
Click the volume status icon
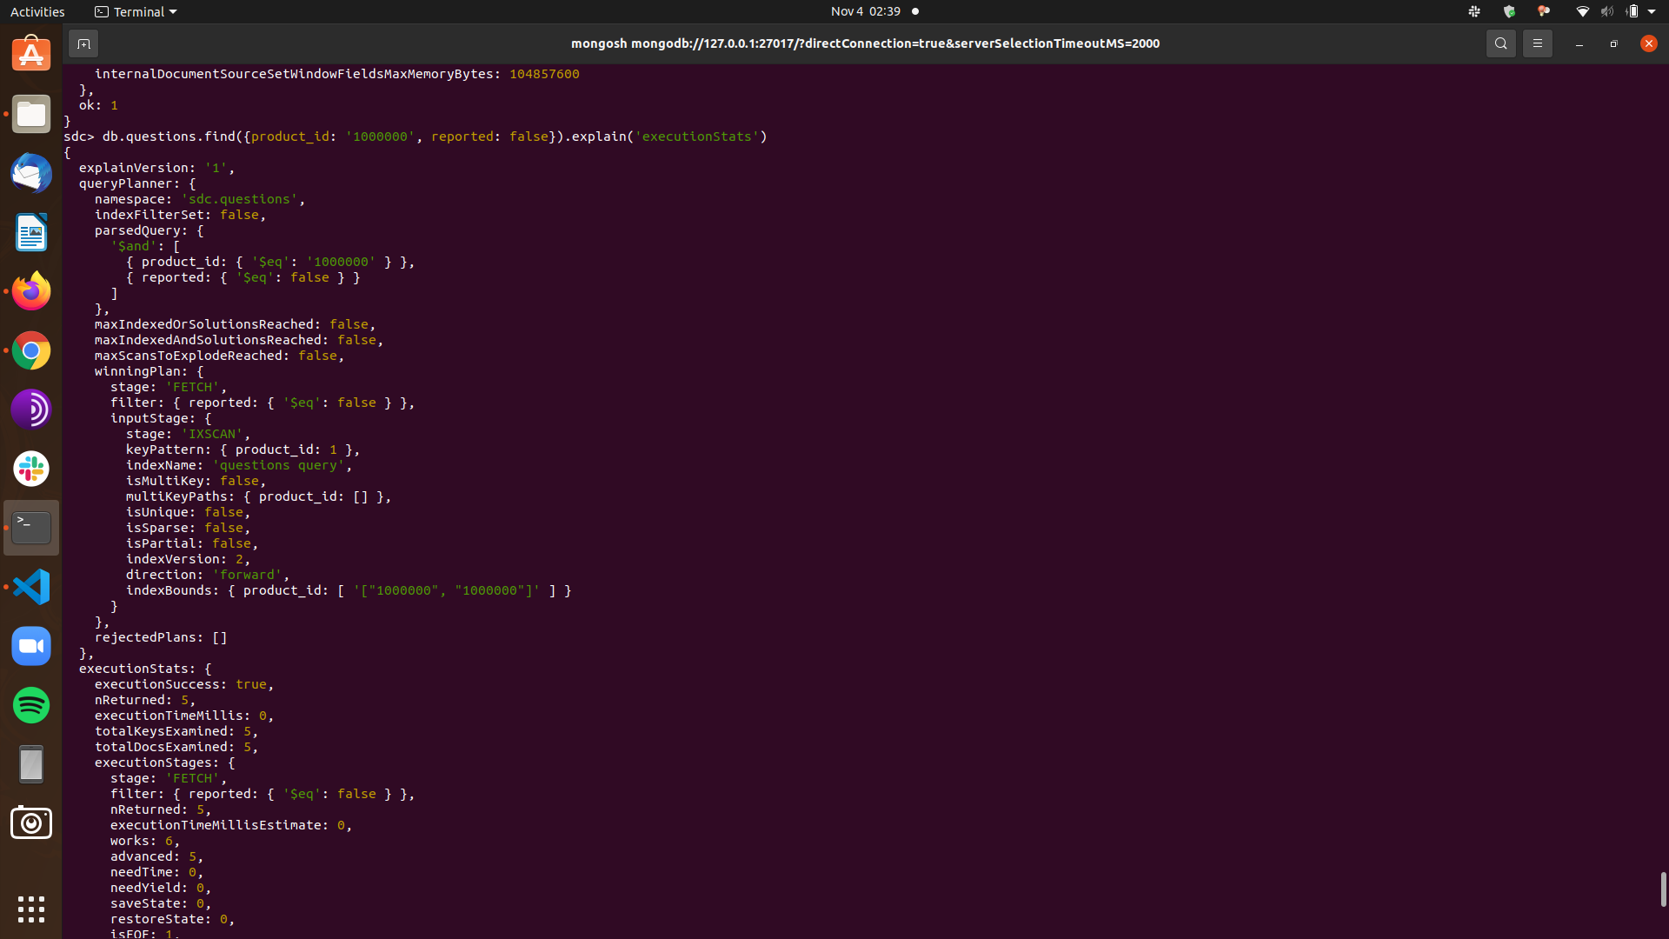[1607, 11]
